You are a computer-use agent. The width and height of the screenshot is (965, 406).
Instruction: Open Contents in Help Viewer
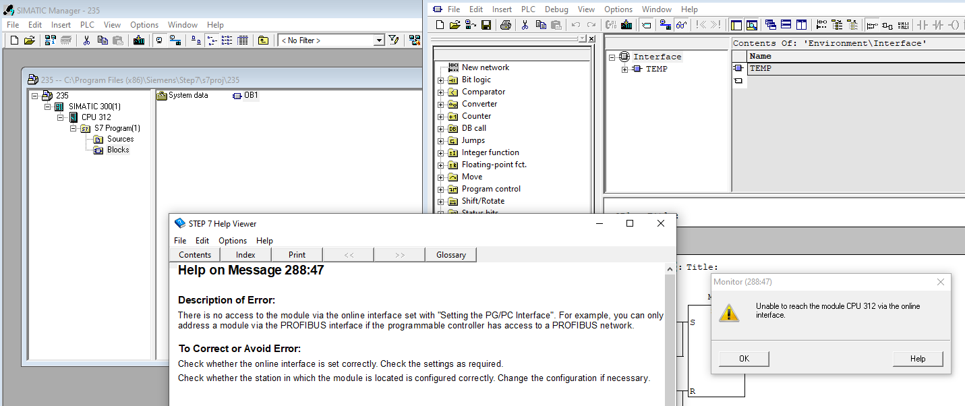pos(195,255)
